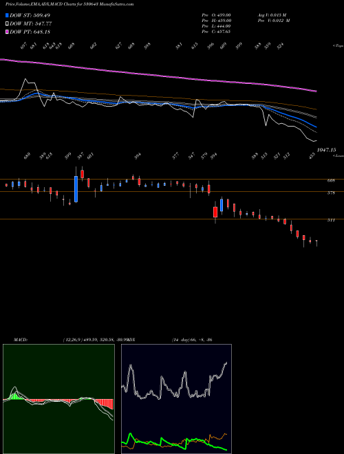The height and width of the screenshot is (454, 344).
Task: Select the 'DOW ST: 509.49' legend label
Action: tap(30, 15)
